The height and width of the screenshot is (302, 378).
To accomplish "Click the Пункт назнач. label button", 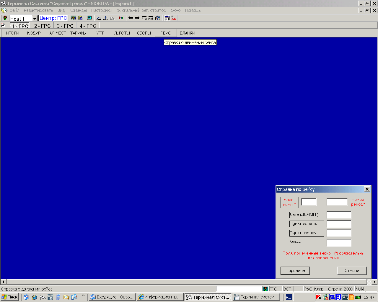I will click(x=307, y=233).
